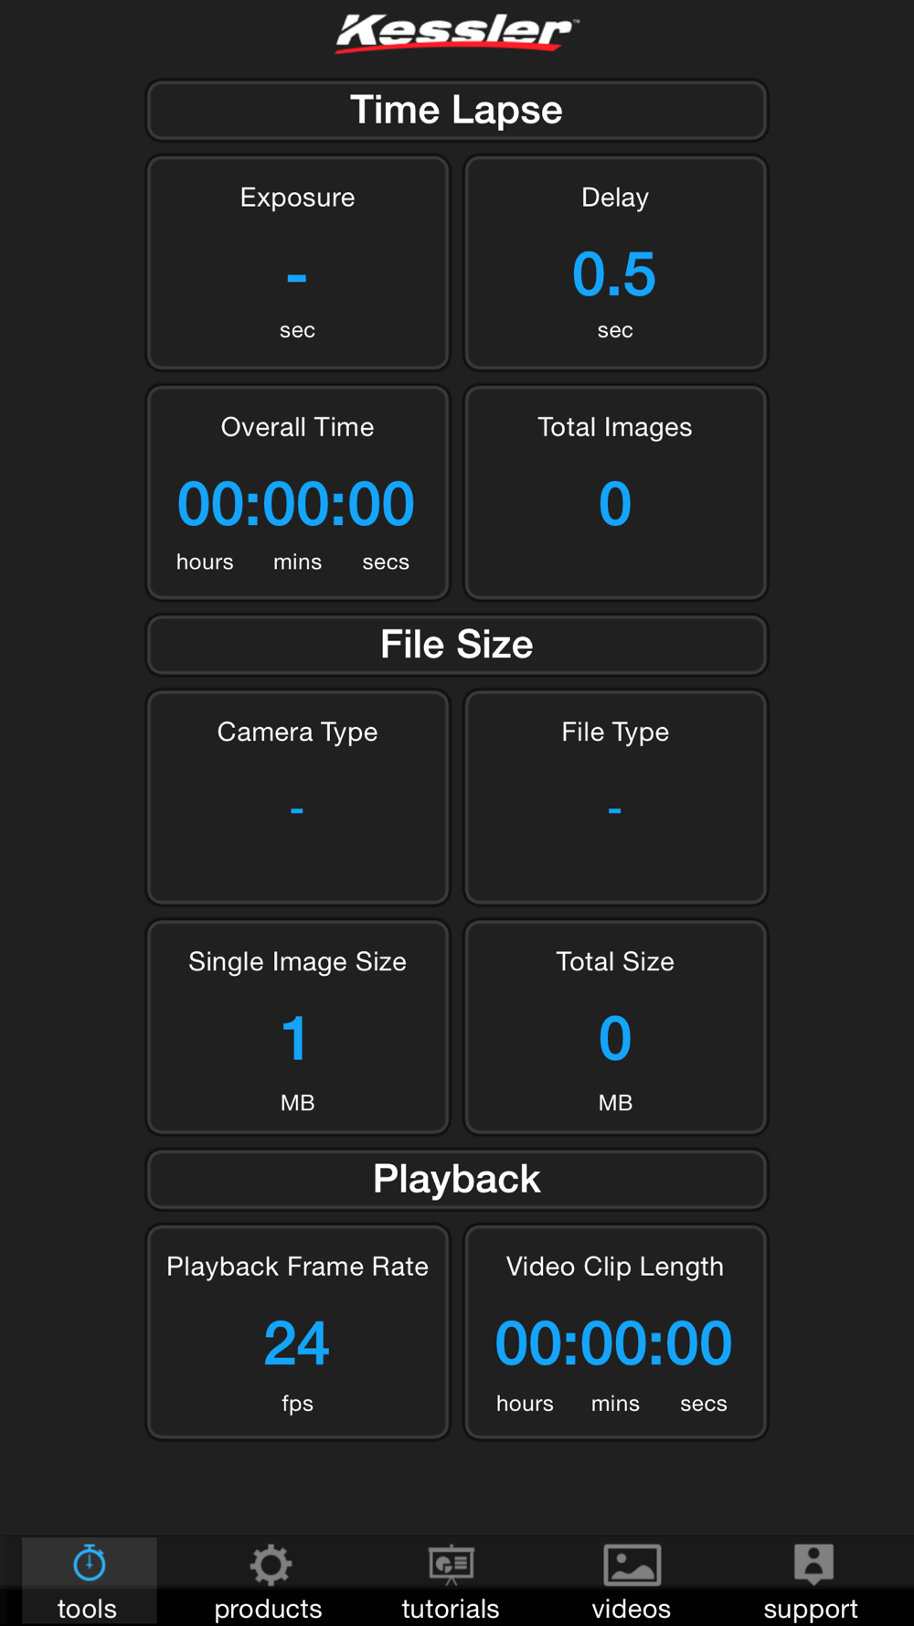Select the Playback Frame Rate 24 fps
The width and height of the screenshot is (914, 1626).
pyautogui.click(x=298, y=1332)
